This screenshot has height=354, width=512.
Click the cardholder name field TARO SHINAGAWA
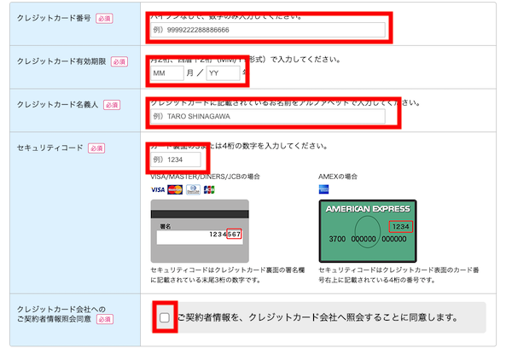pos(268,117)
